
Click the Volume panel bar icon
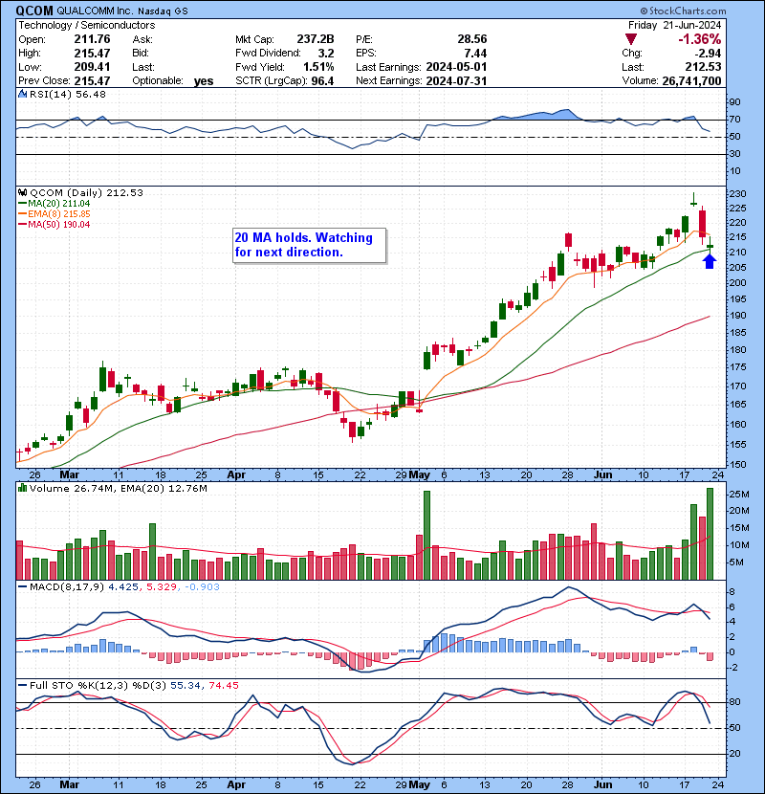tap(23, 488)
